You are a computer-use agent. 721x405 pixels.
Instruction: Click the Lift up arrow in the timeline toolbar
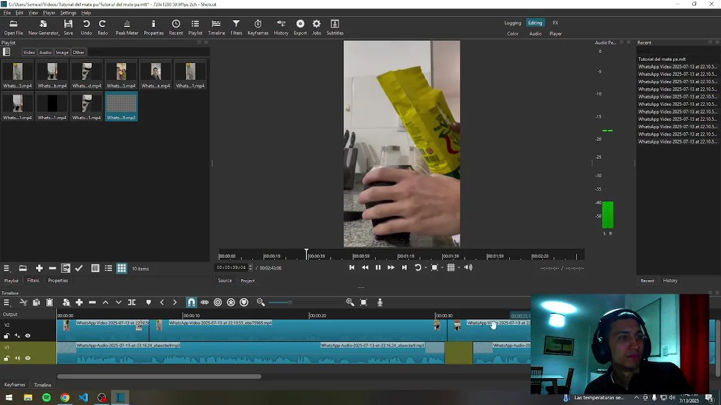click(105, 303)
